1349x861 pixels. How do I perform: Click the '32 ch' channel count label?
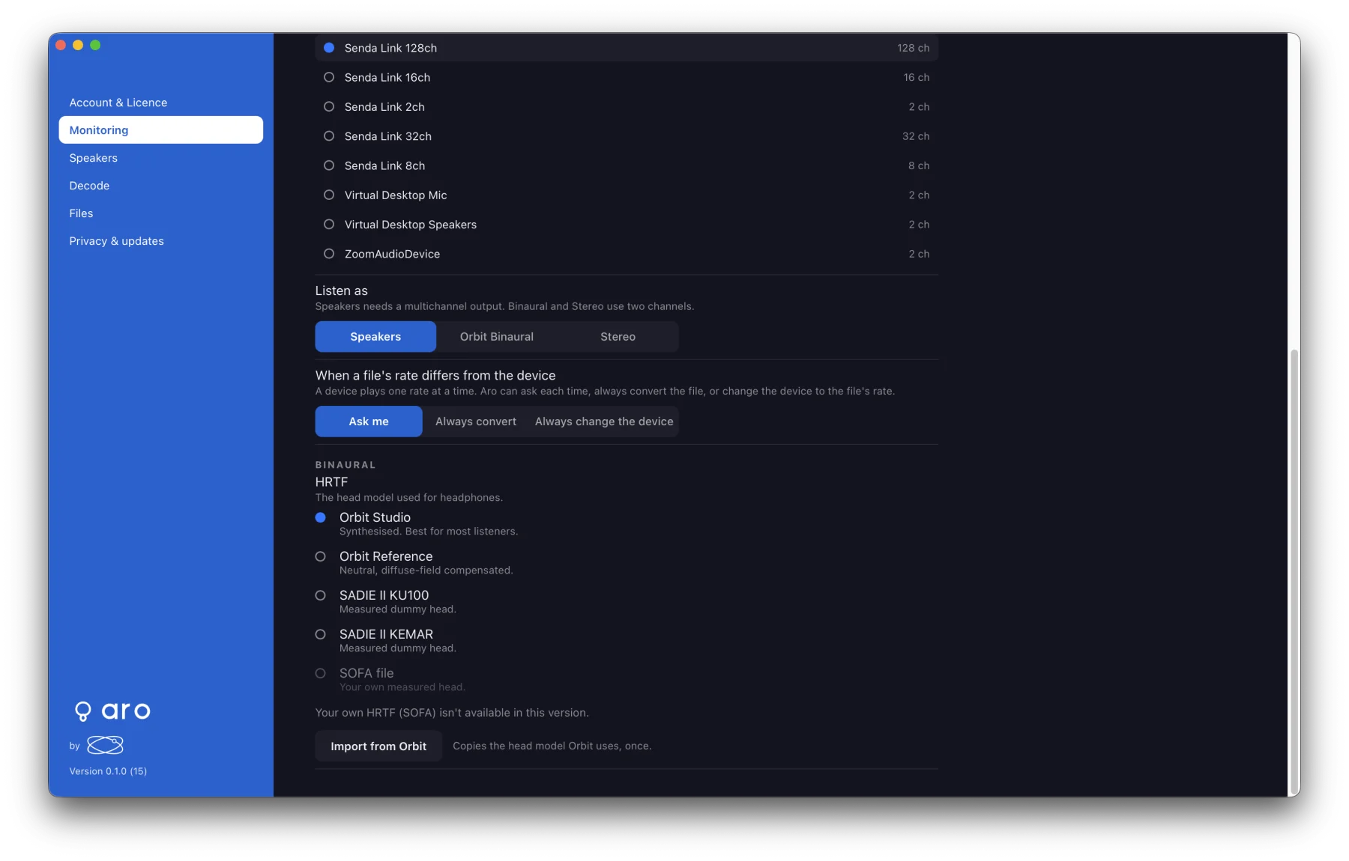(x=916, y=136)
